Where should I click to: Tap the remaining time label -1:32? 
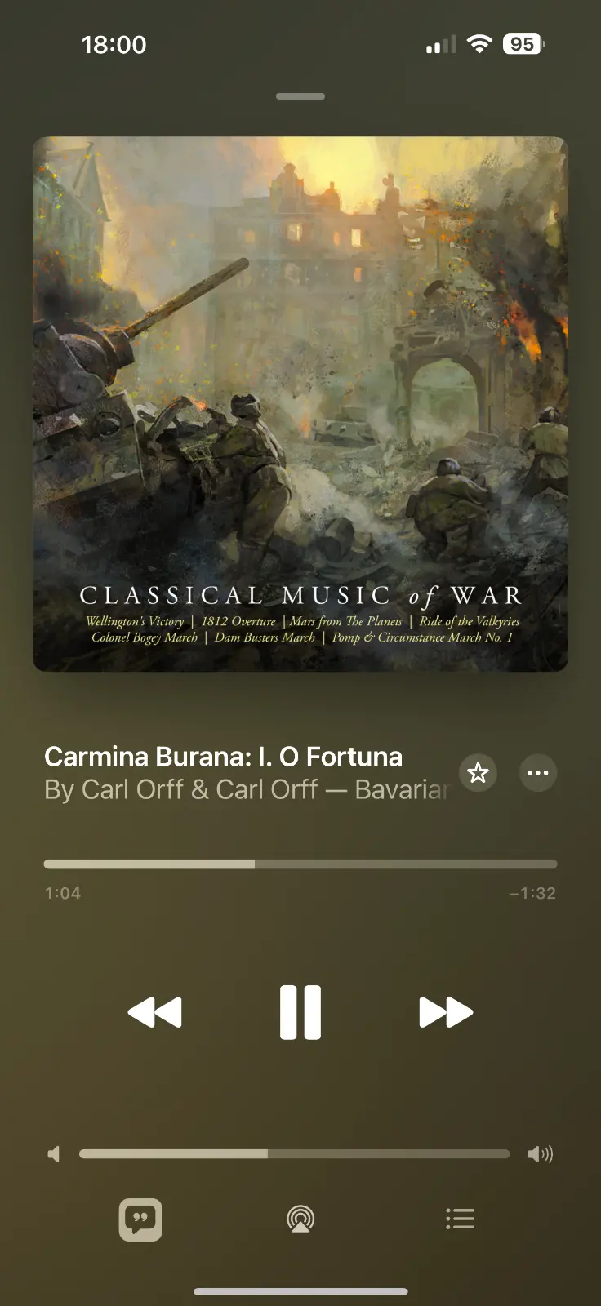point(532,893)
